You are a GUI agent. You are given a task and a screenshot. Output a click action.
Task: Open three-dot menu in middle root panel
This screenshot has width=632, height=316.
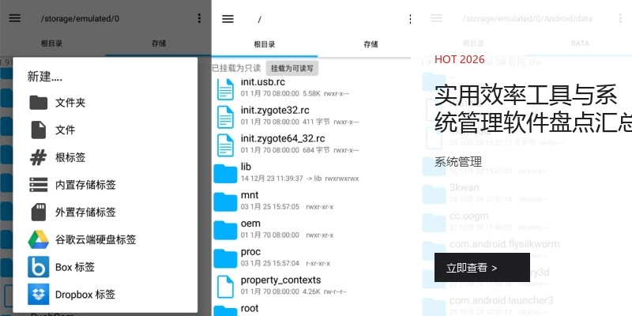[x=410, y=19]
